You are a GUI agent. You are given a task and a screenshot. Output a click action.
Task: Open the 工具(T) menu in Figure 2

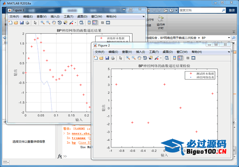click(154, 52)
